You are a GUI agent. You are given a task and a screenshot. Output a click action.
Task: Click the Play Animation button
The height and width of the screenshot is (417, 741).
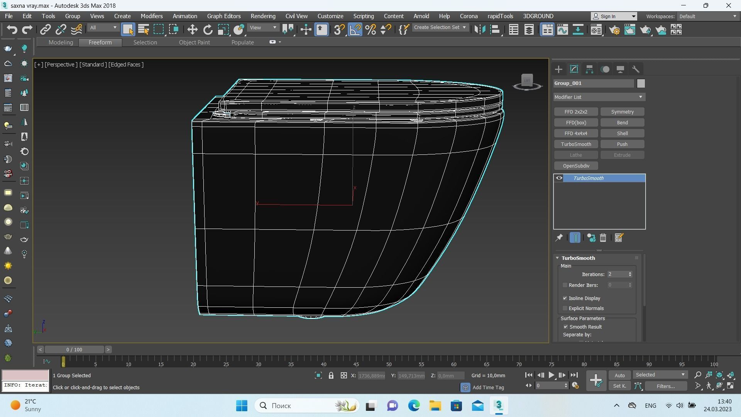tap(551, 375)
